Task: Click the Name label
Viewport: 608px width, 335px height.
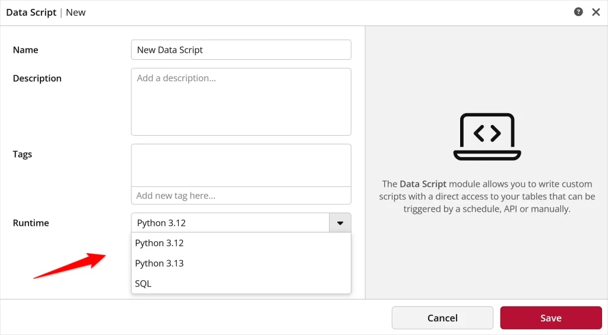Action: click(26, 50)
